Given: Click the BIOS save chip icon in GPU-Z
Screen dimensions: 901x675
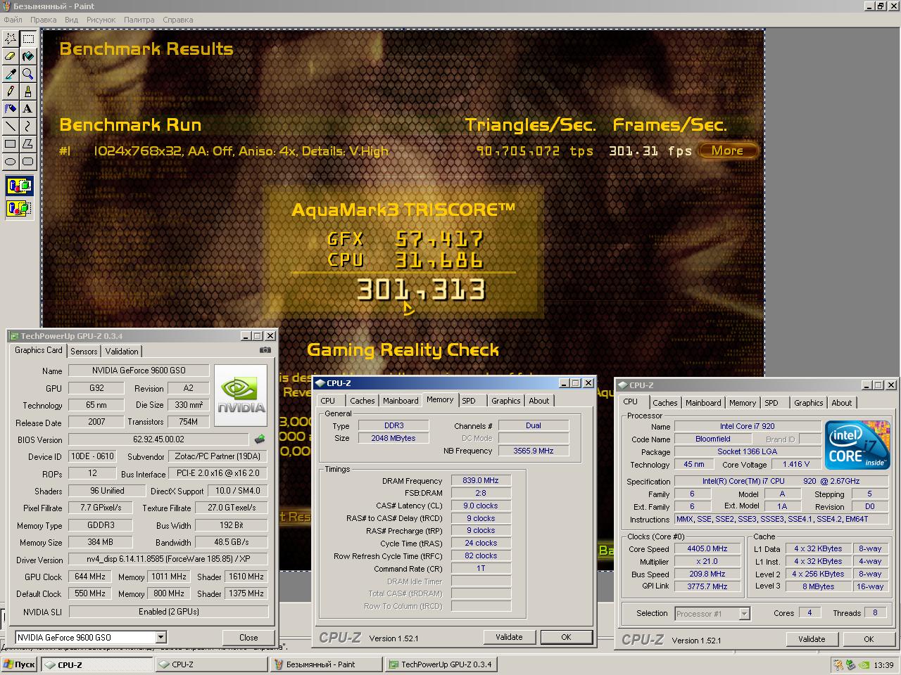Looking at the screenshot, I should (x=260, y=439).
